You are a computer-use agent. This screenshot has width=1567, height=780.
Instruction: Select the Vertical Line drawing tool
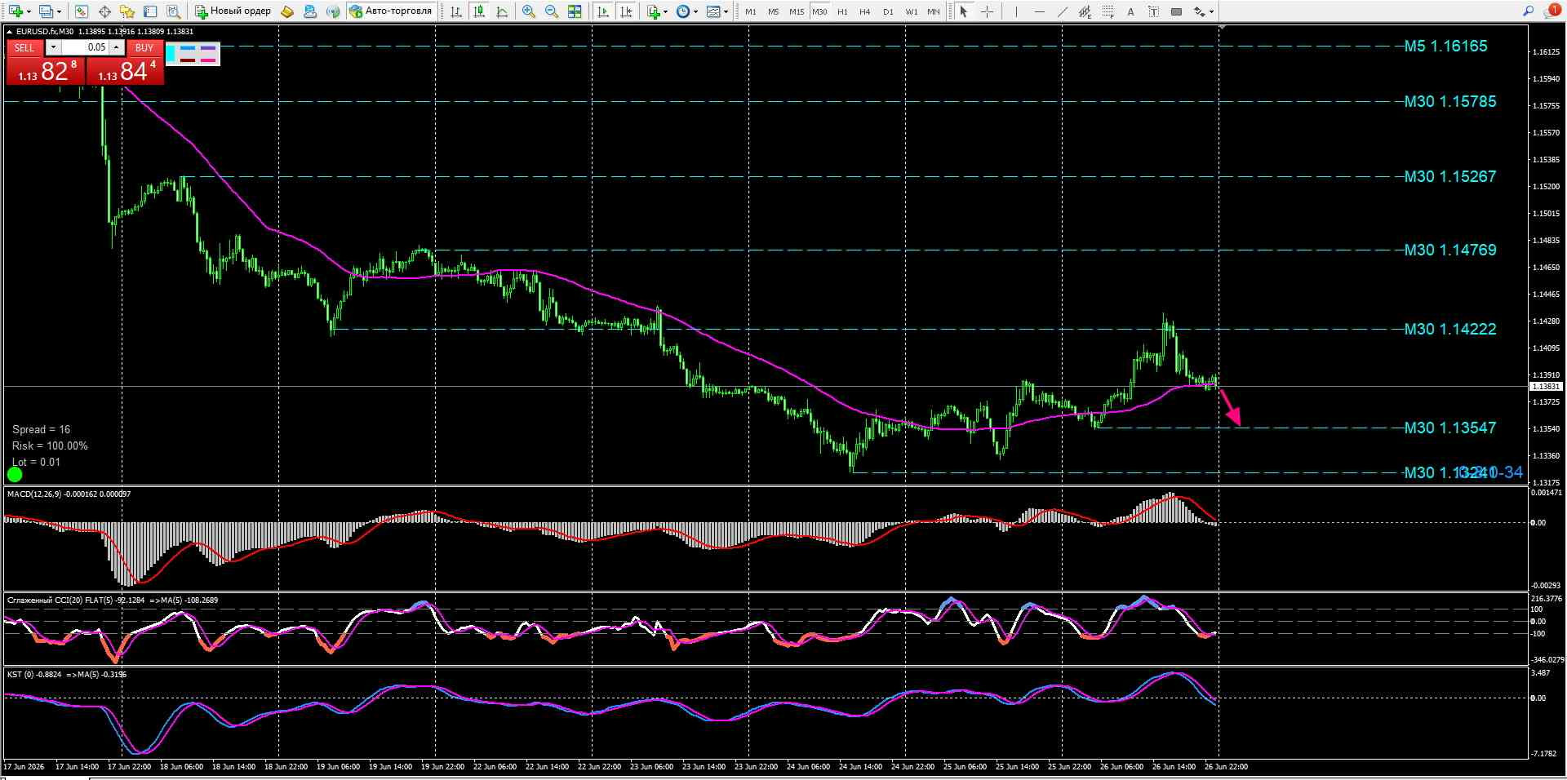click(x=1016, y=11)
